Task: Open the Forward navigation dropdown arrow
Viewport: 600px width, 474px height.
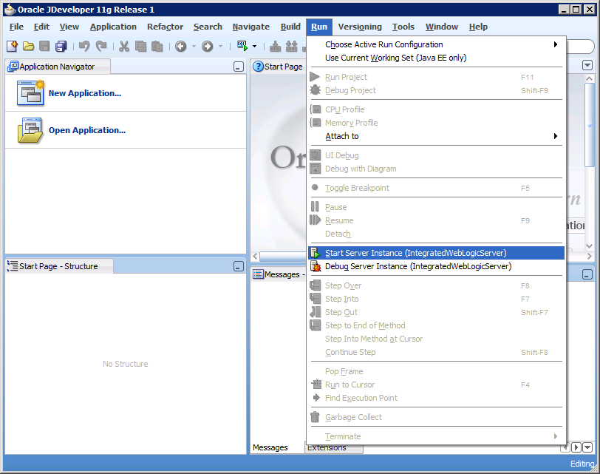Action: pyautogui.click(x=220, y=46)
